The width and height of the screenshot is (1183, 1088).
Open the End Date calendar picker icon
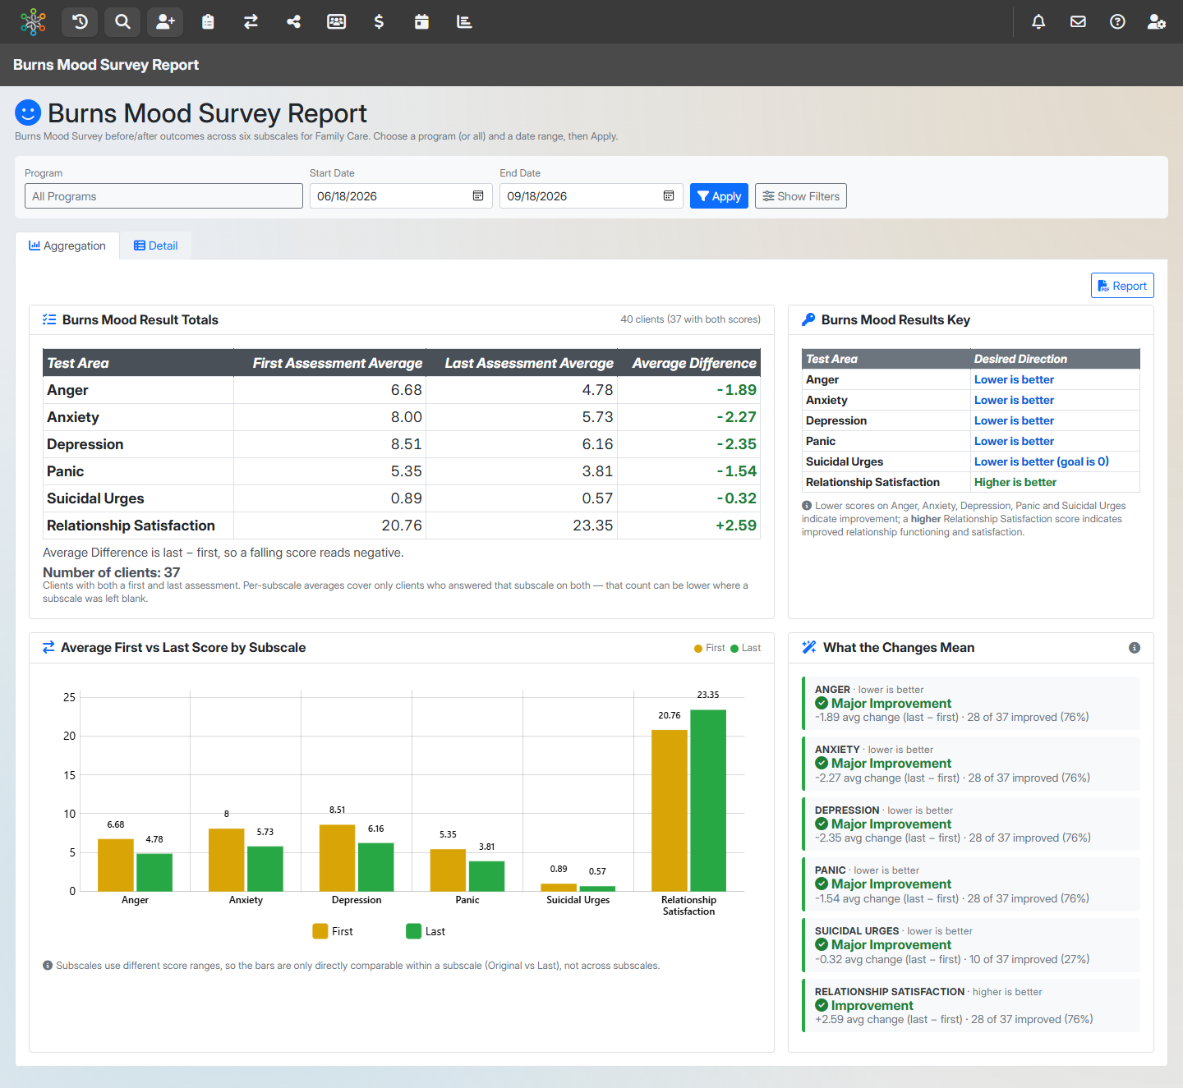coord(669,196)
